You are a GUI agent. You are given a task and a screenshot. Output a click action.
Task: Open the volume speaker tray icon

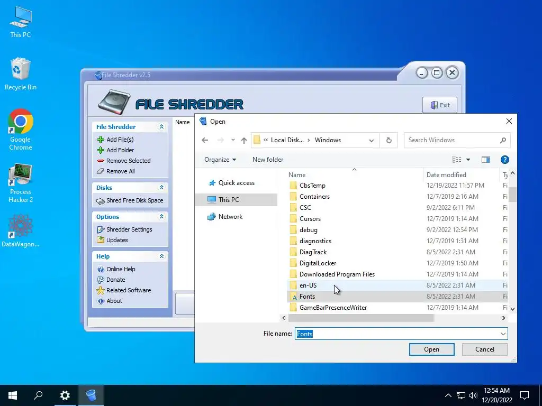pos(473,395)
